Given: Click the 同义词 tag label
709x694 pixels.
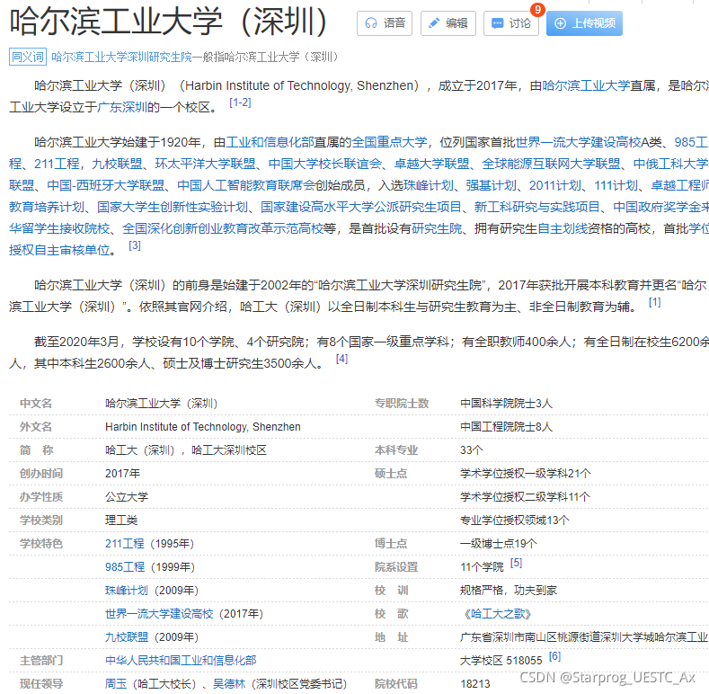Looking at the screenshot, I should point(28,57).
